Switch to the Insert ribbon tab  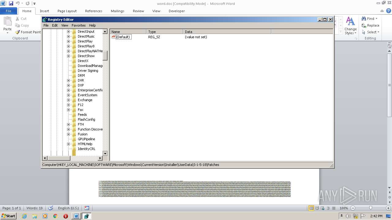click(x=44, y=11)
